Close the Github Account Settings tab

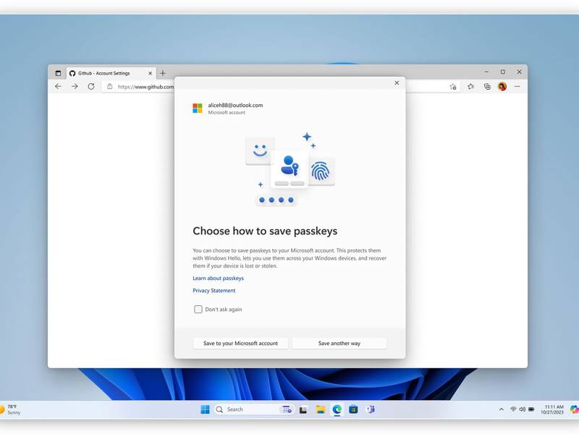[x=150, y=73]
